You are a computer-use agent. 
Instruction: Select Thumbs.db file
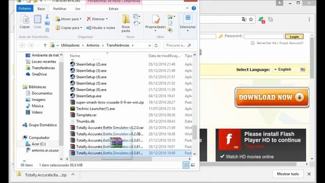point(82,121)
